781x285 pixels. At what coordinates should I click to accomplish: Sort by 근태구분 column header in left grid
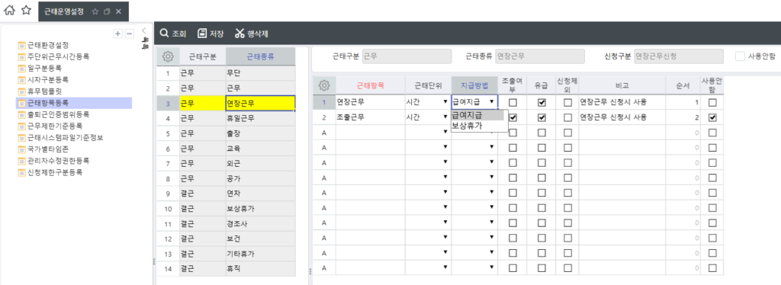coord(203,56)
